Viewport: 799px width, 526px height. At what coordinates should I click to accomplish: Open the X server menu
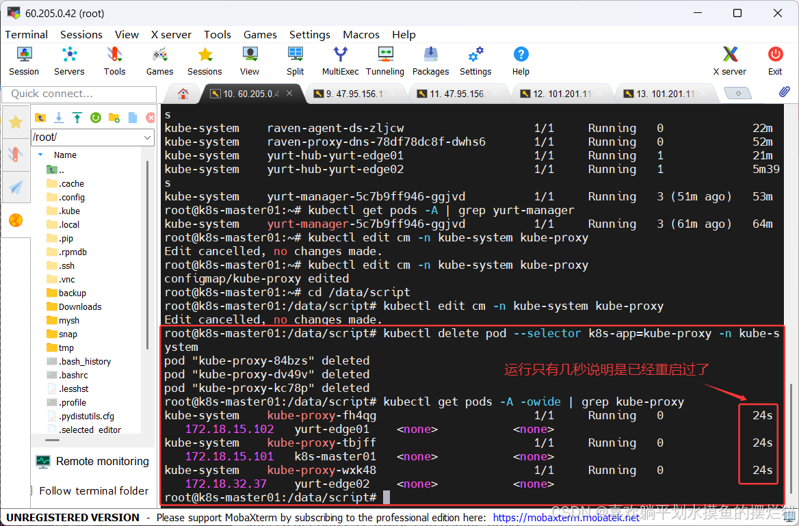(171, 35)
